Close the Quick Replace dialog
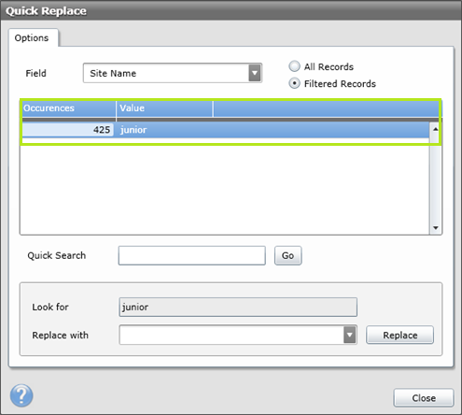Screen dimensions: 462x415 [x=424, y=398]
